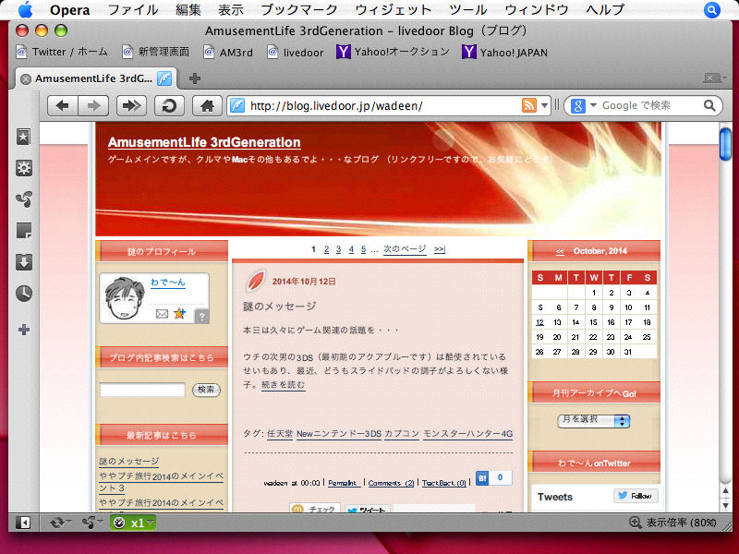Viewport: 739px width, 554px height.
Task: Open the 新管理画面 bookmark
Action: (x=155, y=52)
